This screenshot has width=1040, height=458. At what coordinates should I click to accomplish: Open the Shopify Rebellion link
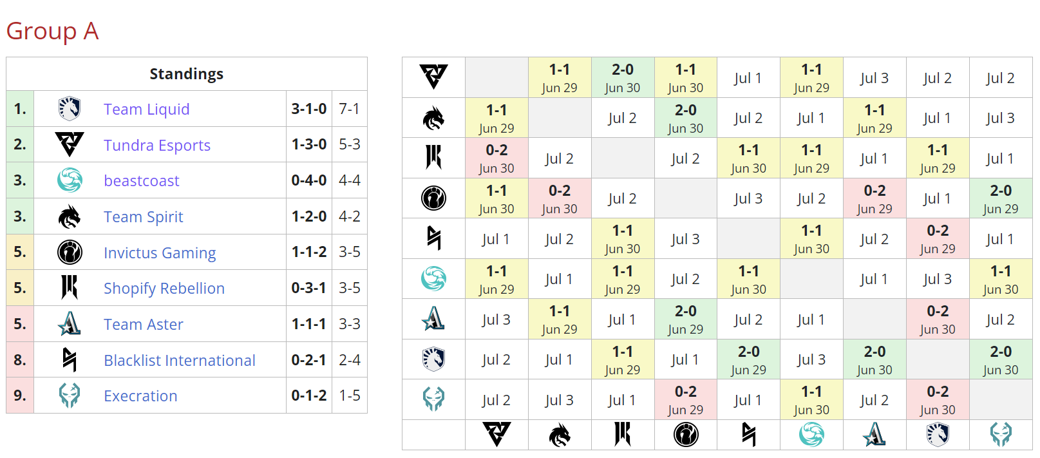click(164, 289)
